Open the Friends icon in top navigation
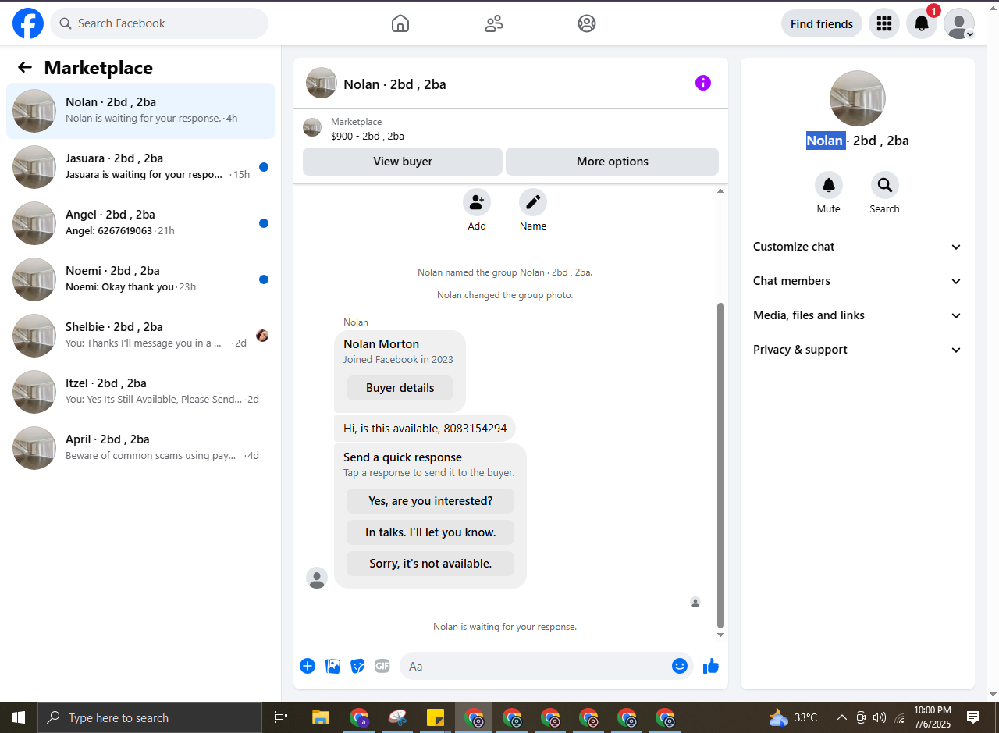 pos(493,23)
